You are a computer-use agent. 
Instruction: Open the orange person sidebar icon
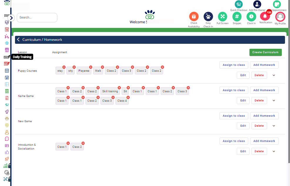click(x=7, y=132)
